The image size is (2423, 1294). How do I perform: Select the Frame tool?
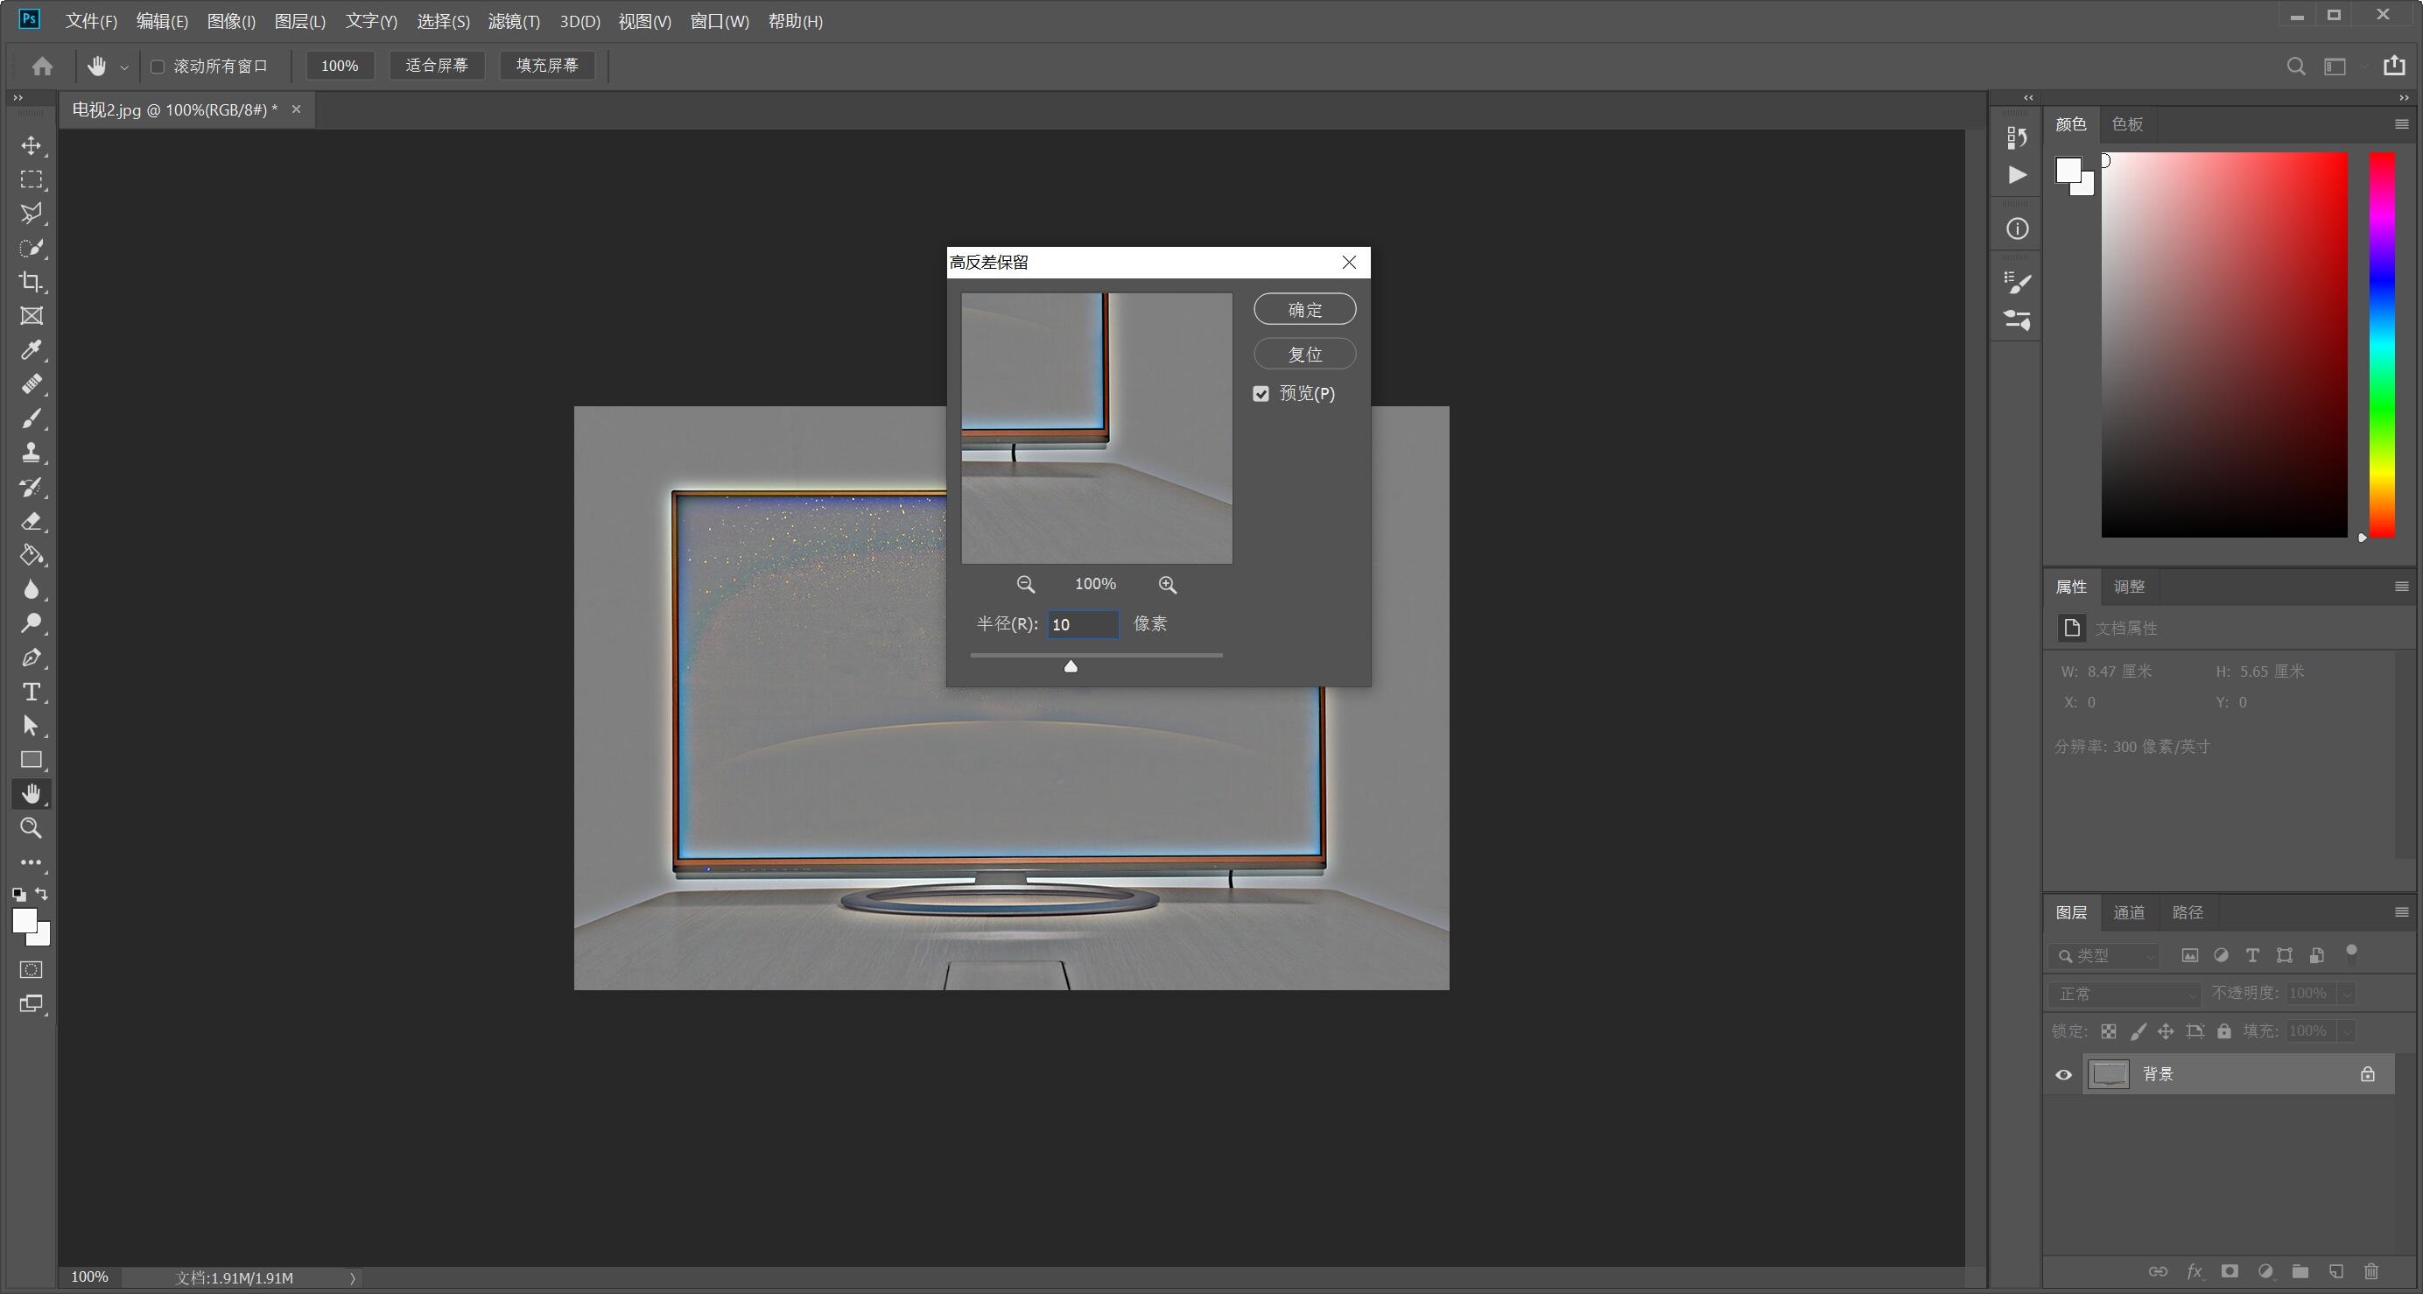click(x=31, y=316)
